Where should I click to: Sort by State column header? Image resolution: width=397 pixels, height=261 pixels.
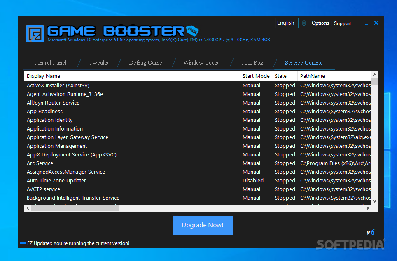285,76
